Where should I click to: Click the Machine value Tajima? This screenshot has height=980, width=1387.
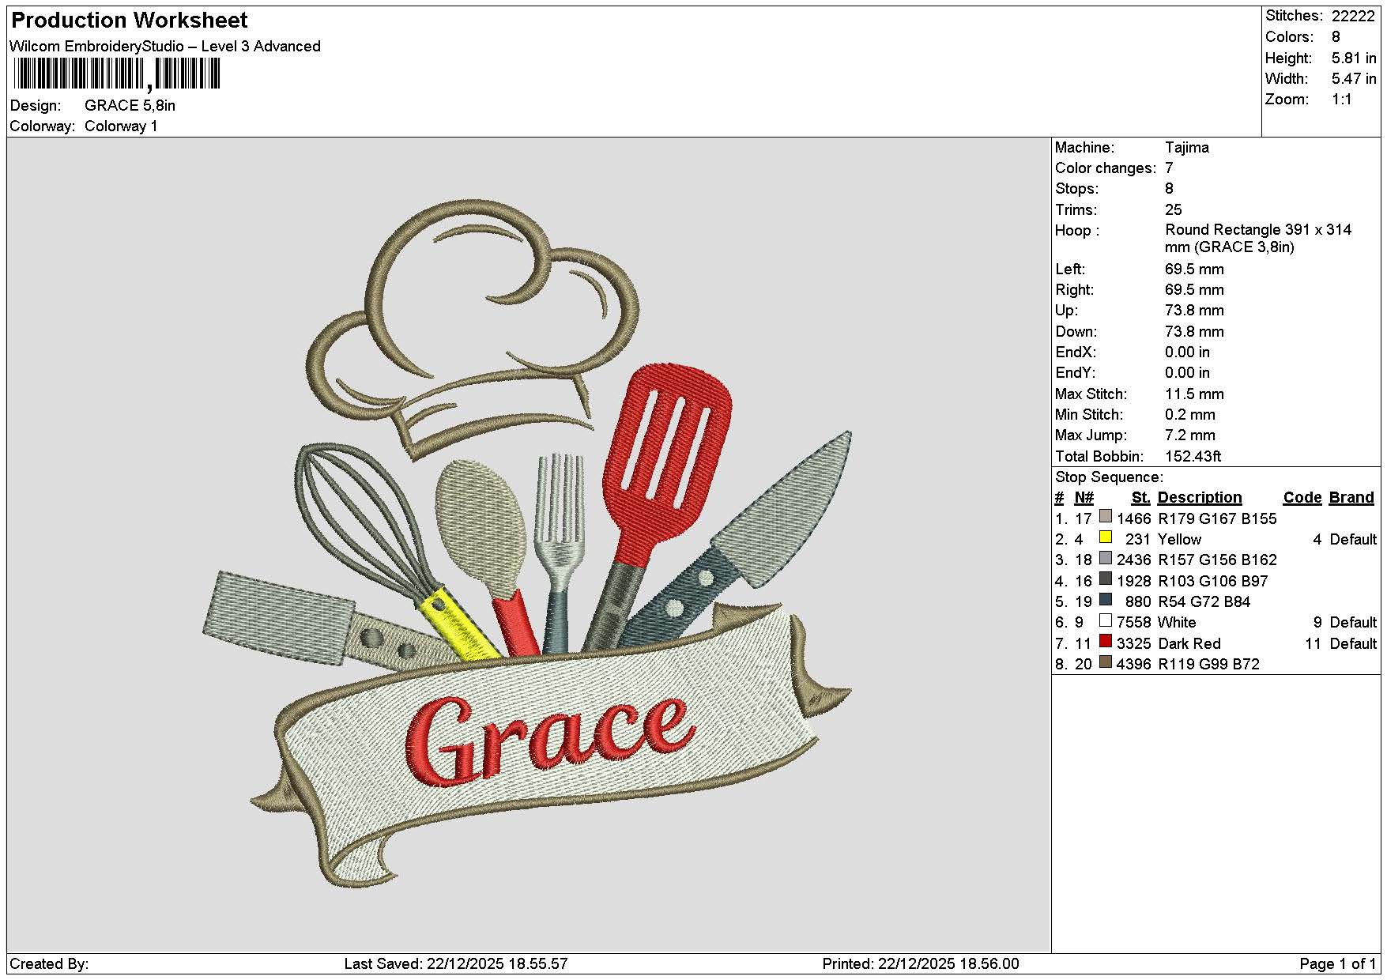(1187, 148)
